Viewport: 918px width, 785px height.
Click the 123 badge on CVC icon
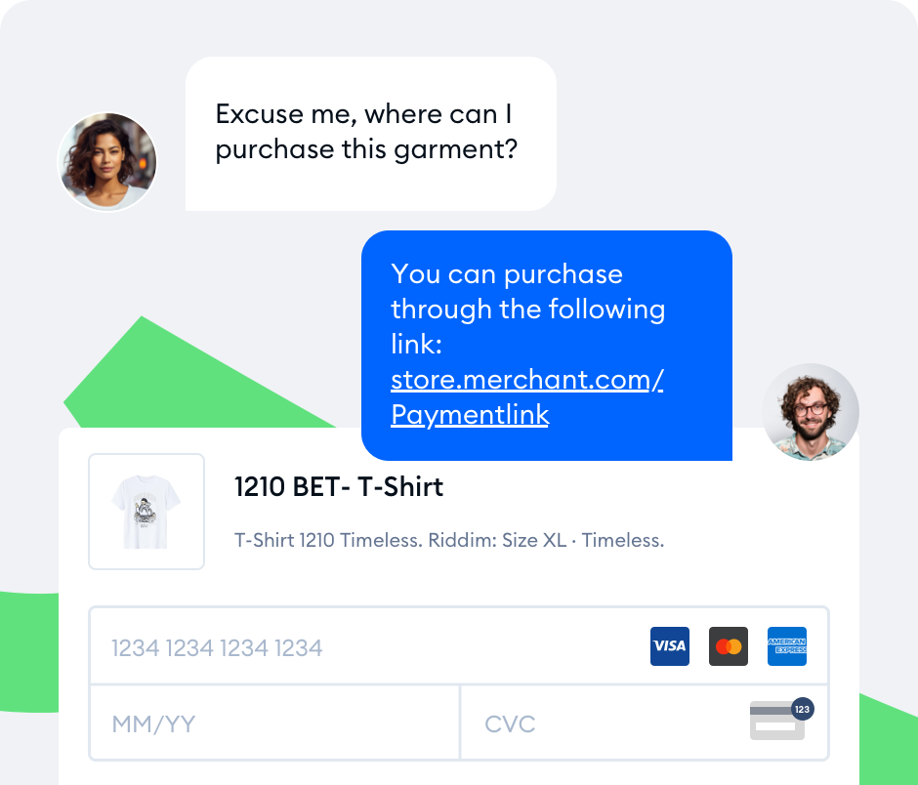[803, 709]
